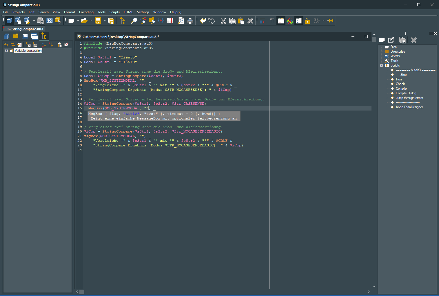Open the Encoding menu
This screenshot has width=439, height=296.
coord(86,12)
